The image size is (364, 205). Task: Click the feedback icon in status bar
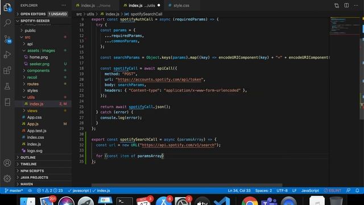point(348,191)
